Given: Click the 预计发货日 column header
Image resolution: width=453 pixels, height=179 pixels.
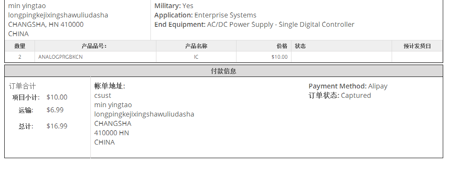Looking at the screenshot, I should 417,46.
